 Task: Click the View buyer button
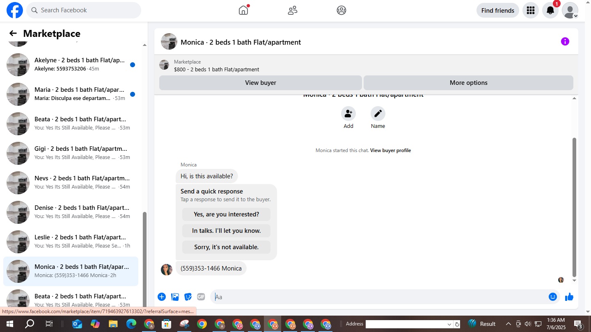coord(261,83)
